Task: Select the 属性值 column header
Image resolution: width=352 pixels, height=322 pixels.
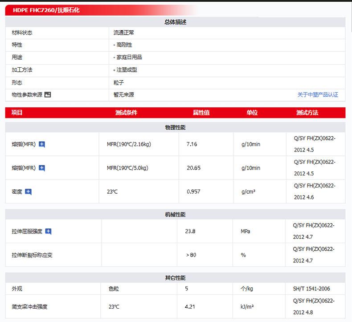Action: click(x=201, y=113)
